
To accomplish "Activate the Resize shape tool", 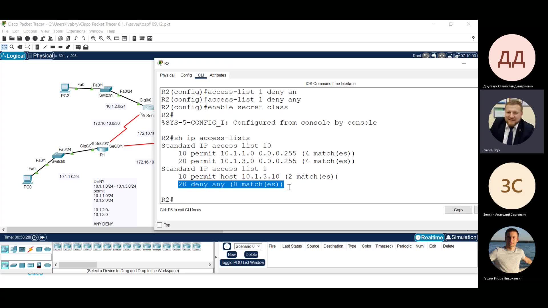I will [27, 47].
